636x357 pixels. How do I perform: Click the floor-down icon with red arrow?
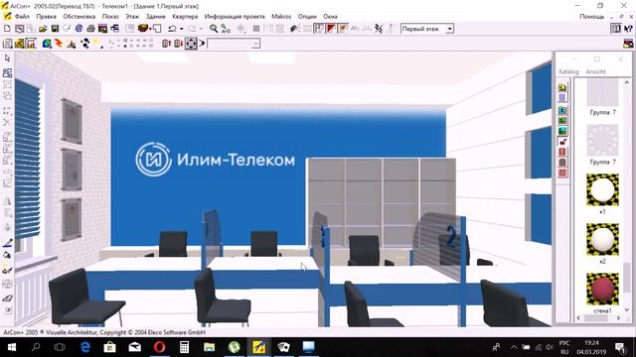coord(178,44)
